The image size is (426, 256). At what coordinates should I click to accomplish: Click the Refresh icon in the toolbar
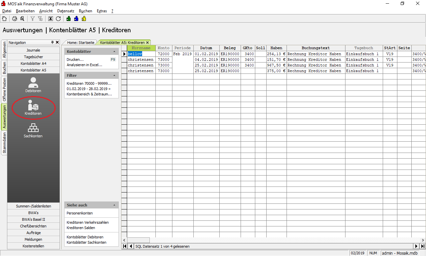58,19
